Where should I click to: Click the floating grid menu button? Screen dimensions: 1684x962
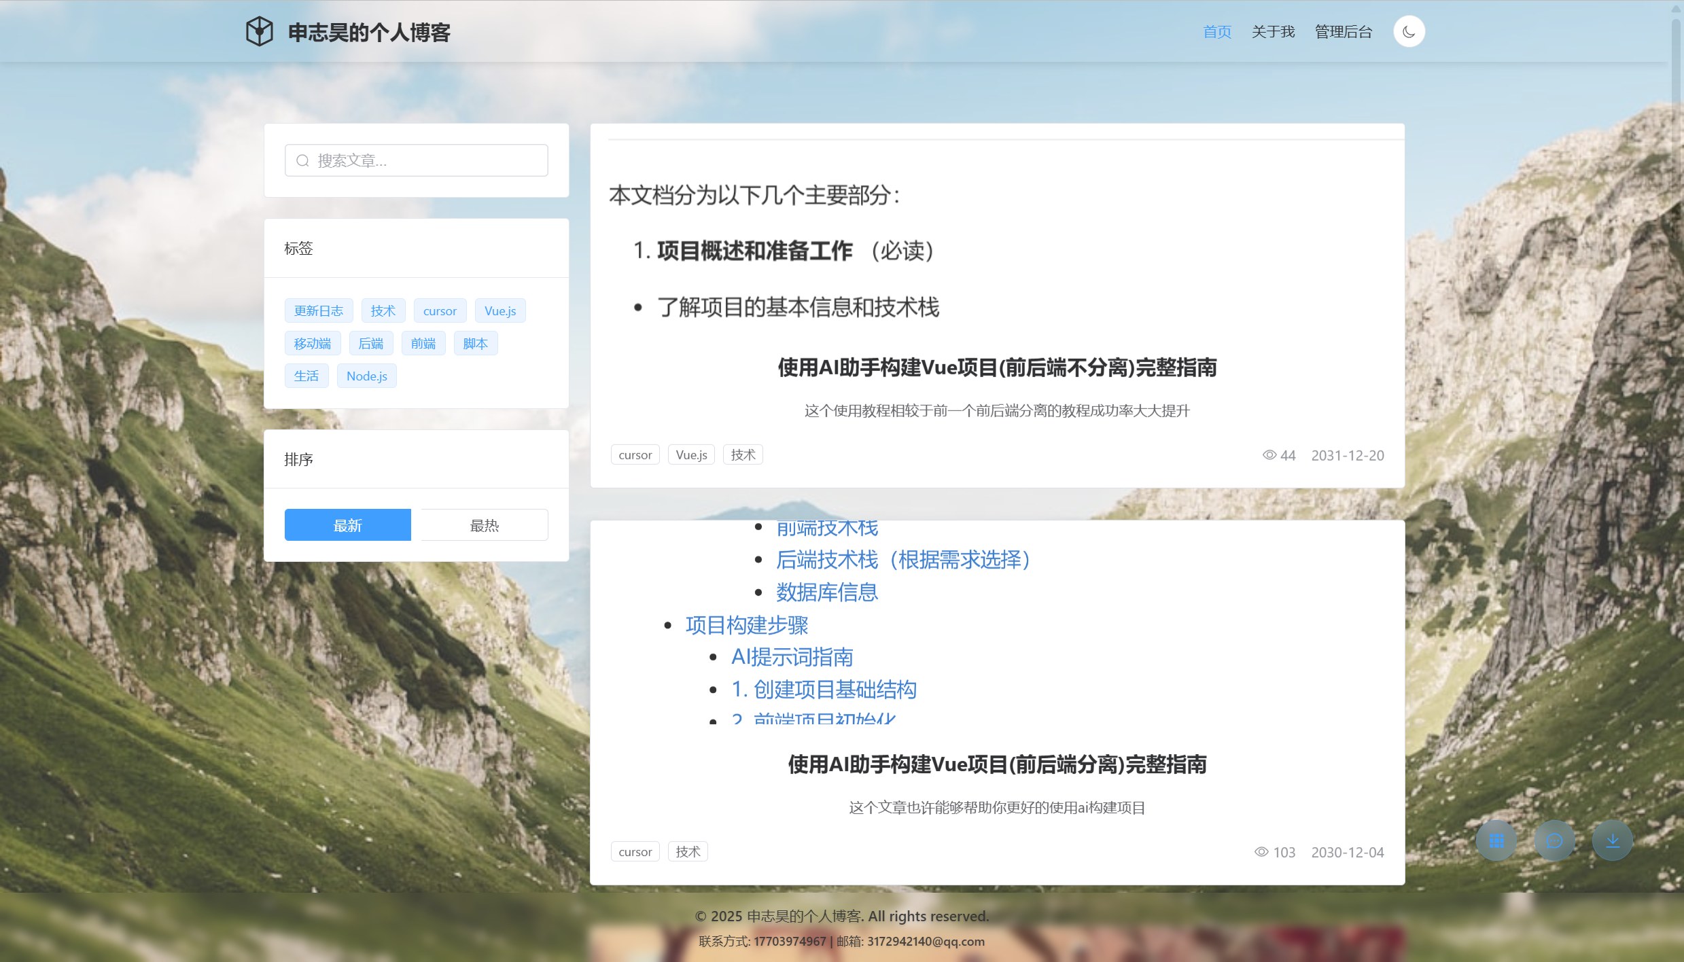pyautogui.click(x=1496, y=841)
